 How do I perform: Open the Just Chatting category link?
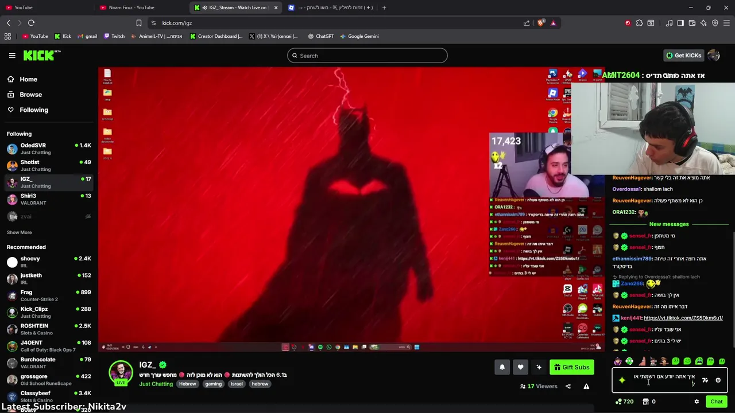coord(156,384)
